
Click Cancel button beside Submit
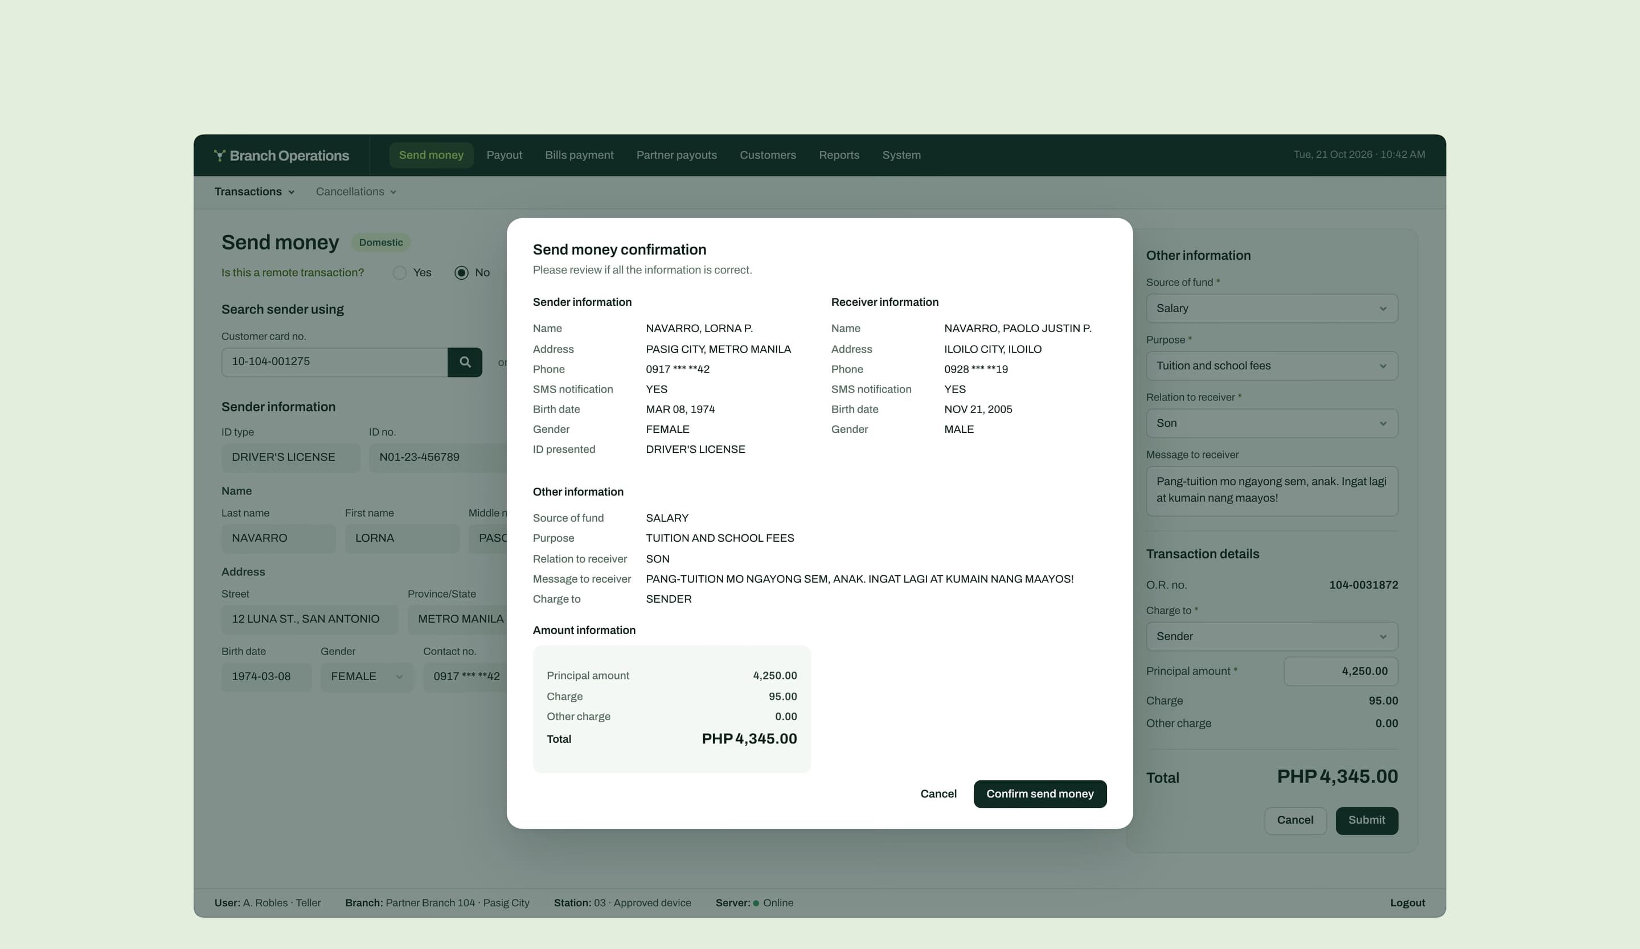point(1295,821)
